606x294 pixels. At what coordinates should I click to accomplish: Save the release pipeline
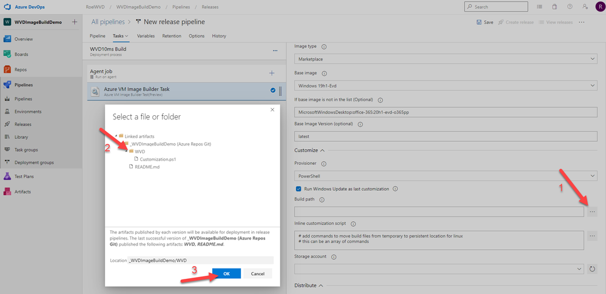[x=485, y=22]
